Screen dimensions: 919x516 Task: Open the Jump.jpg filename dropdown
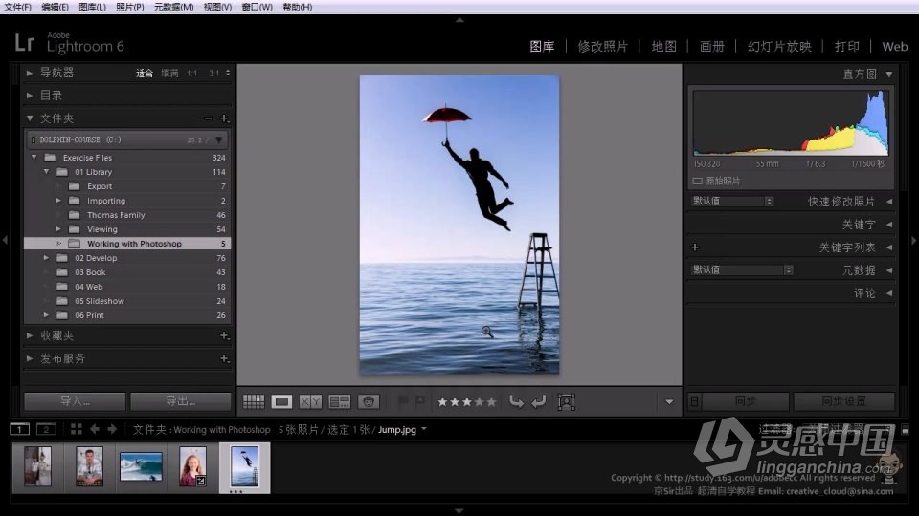[424, 429]
